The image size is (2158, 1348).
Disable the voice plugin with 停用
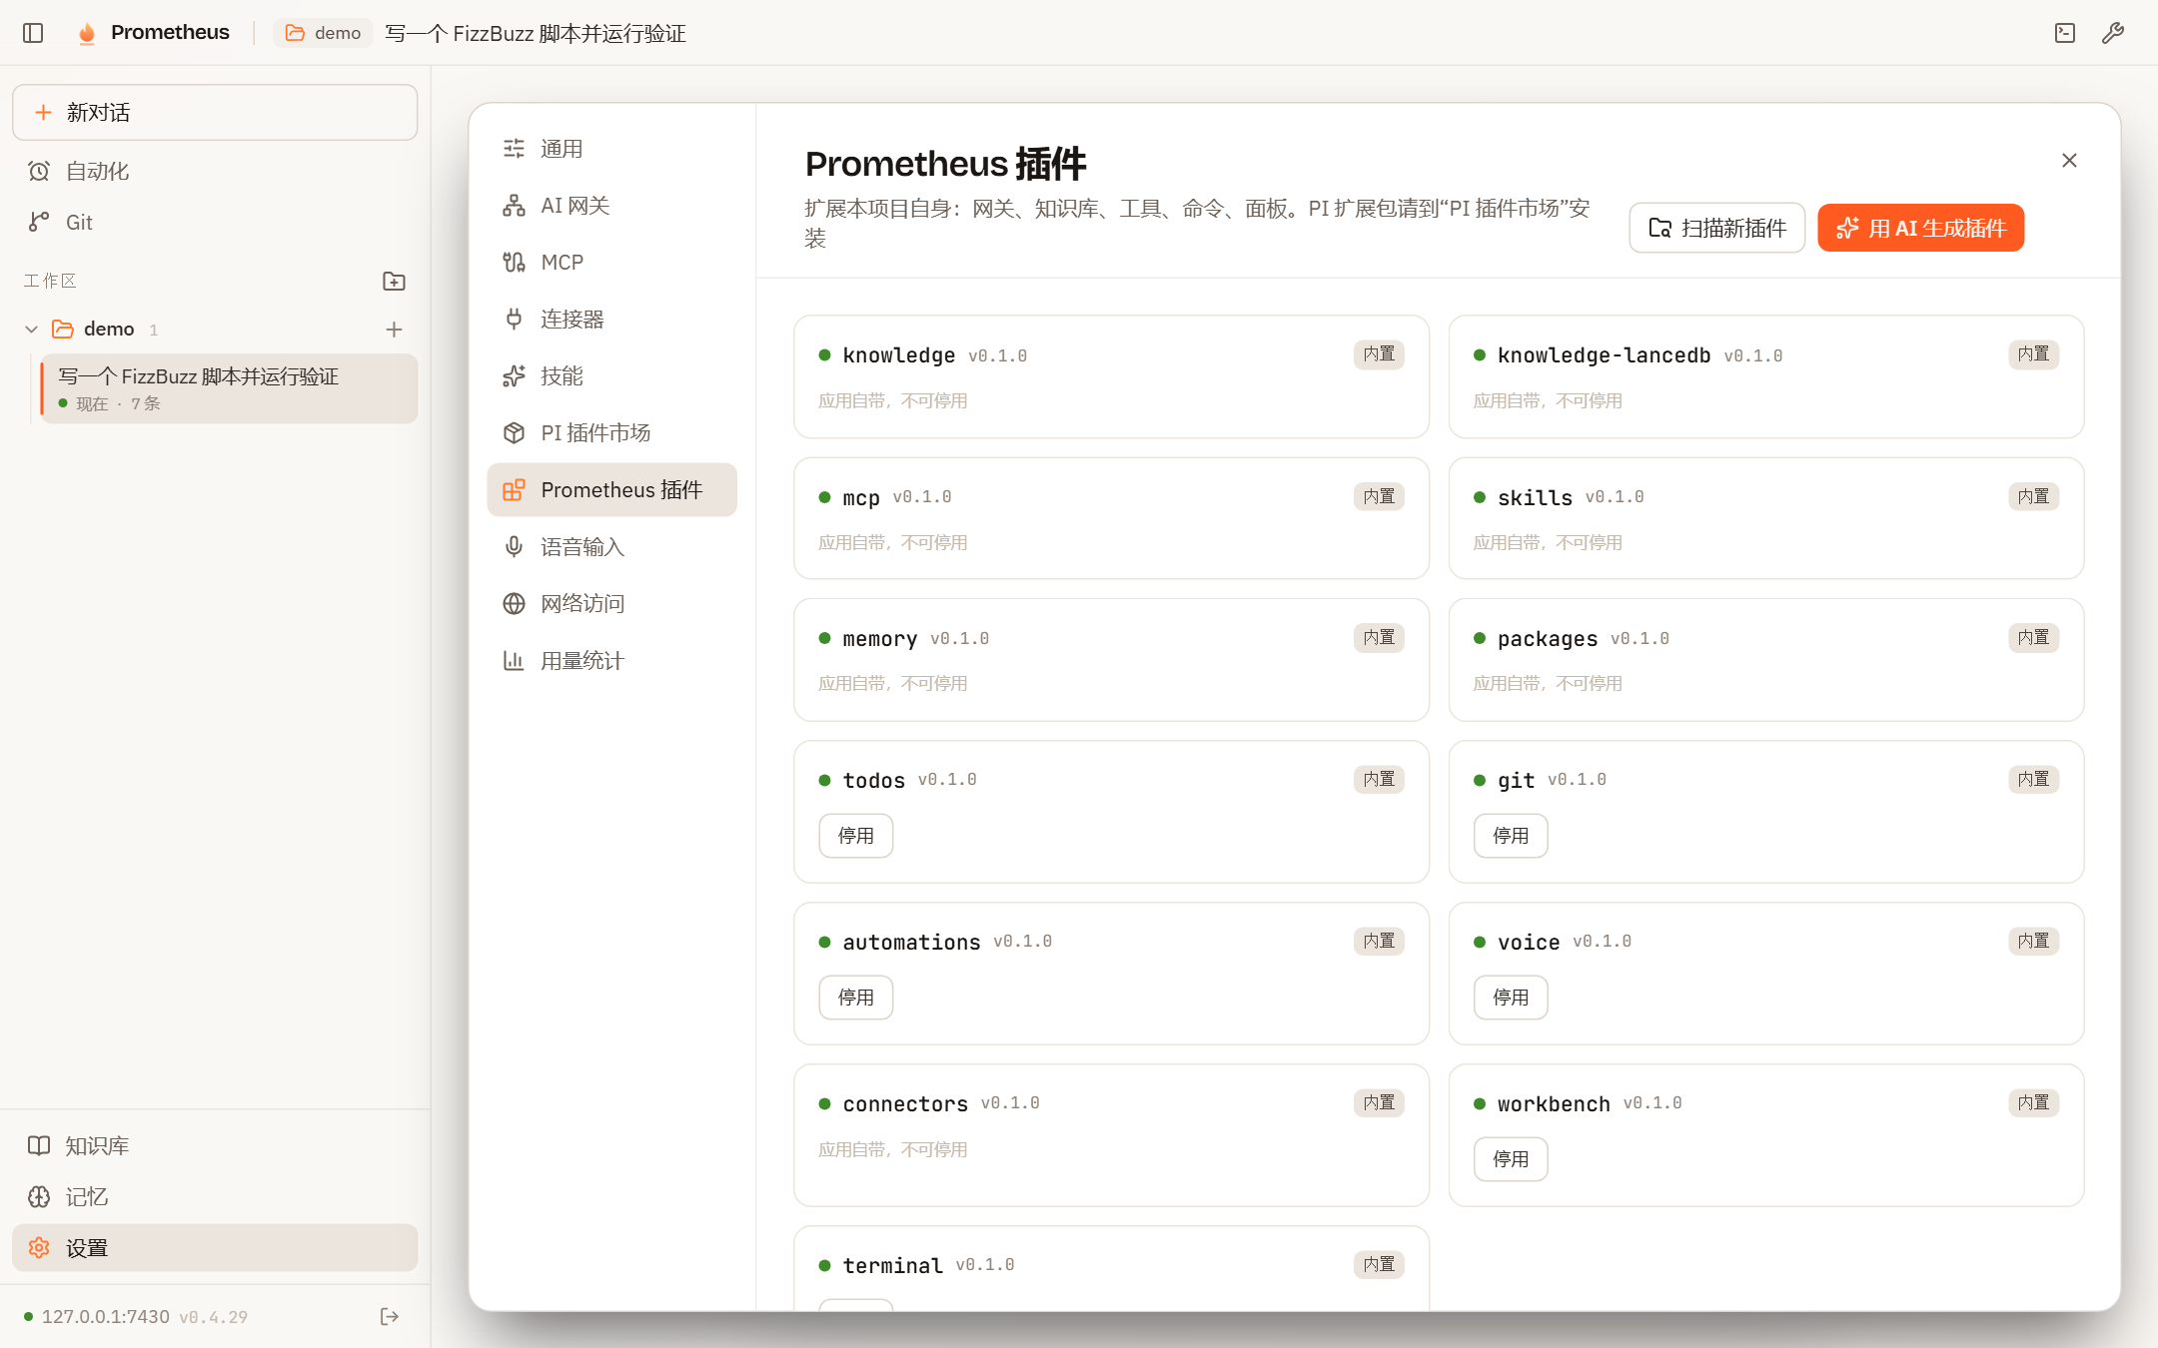[x=1511, y=998]
